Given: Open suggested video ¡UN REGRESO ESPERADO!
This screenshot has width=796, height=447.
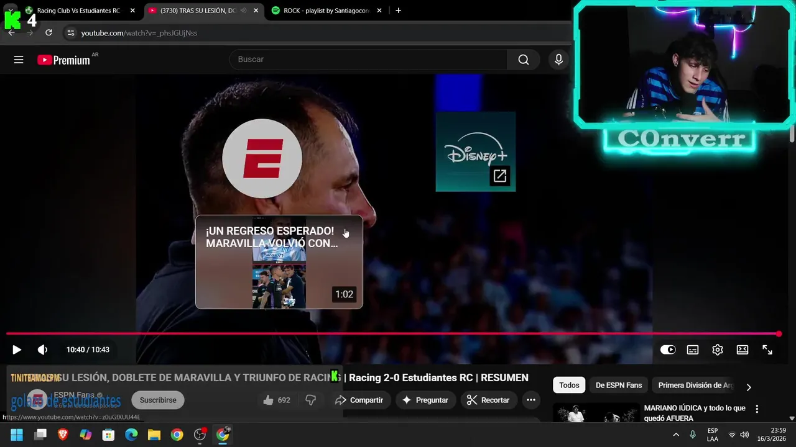Looking at the screenshot, I should coord(279,262).
